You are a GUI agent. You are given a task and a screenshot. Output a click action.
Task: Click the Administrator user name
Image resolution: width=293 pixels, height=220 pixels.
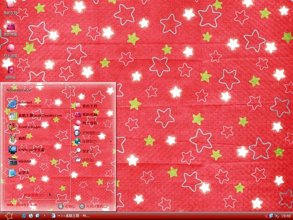pyautogui.click(x=19, y=91)
